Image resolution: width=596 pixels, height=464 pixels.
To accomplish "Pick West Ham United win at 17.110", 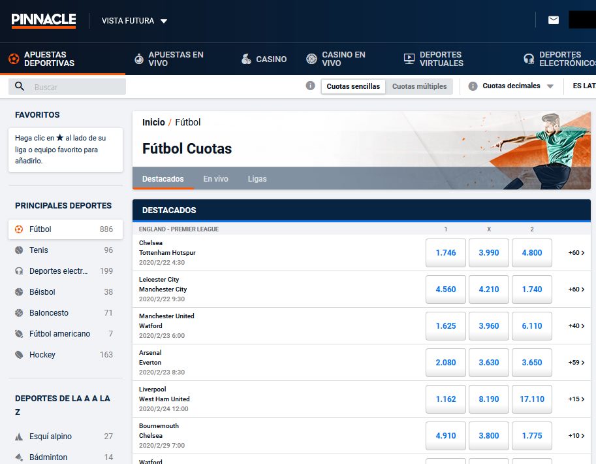I will (532, 399).
